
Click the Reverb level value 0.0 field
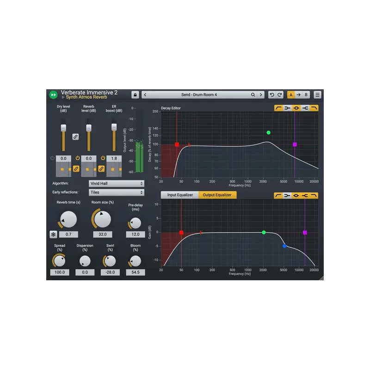tap(89, 159)
